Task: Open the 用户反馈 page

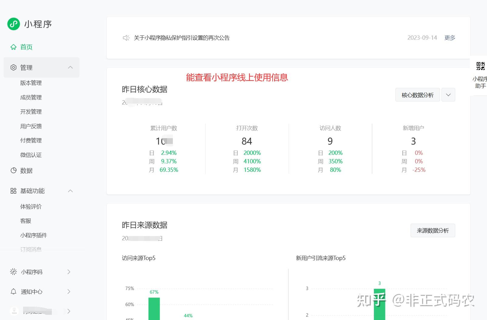Action: [31, 126]
